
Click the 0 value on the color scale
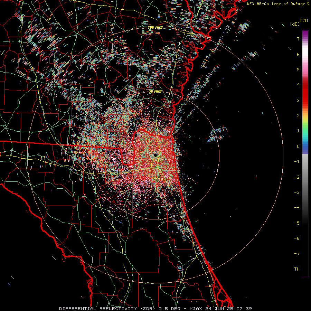pos(298,147)
